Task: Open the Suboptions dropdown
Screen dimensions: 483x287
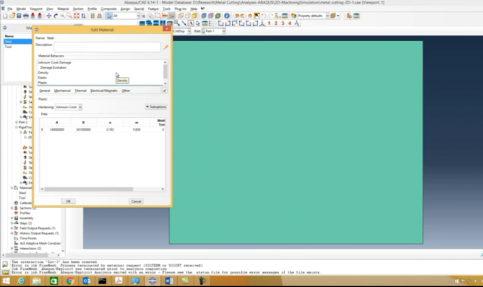Action: 156,107
